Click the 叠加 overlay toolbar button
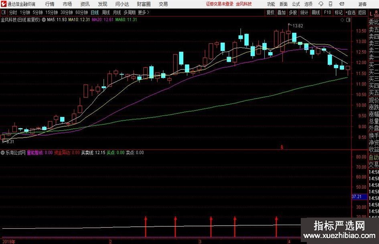This screenshot has height=244, width=379. pyautogui.click(x=282, y=12)
